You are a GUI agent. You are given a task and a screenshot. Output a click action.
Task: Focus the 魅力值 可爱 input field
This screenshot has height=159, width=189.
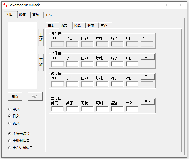pos(87,109)
